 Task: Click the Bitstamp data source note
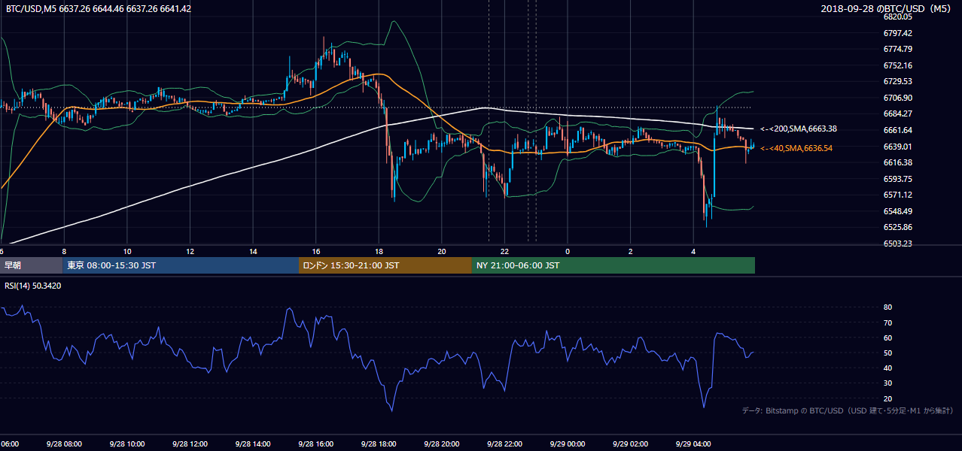[848, 410]
